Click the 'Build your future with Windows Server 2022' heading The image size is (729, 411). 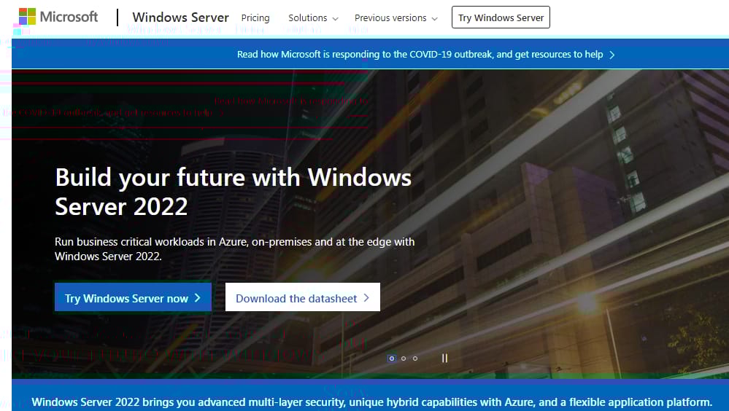234,192
